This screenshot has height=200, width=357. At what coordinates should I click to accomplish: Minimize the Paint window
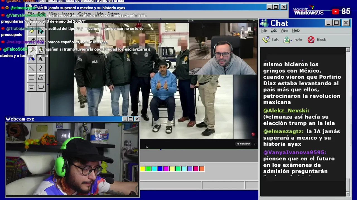coord(269,7)
